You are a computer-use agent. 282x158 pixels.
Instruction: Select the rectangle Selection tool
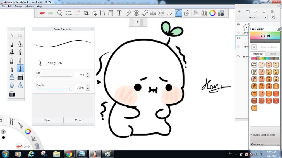(69, 13)
